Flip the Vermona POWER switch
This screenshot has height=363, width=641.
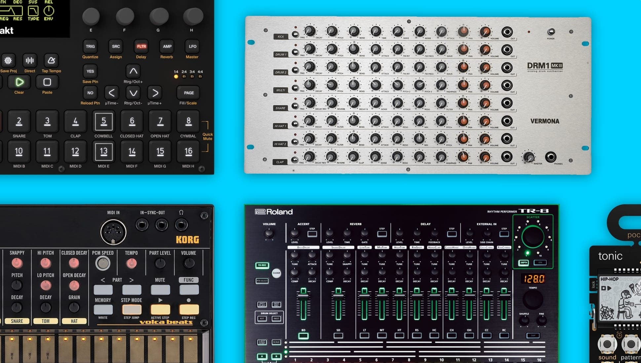(x=551, y=32)
